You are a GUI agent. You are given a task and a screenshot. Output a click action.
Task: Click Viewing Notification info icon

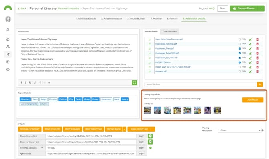[x=263, y=130]
